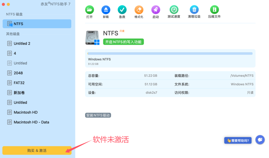The image size is (269, 158).
Task: Click the yellow minimize window button
Action: 8,4
